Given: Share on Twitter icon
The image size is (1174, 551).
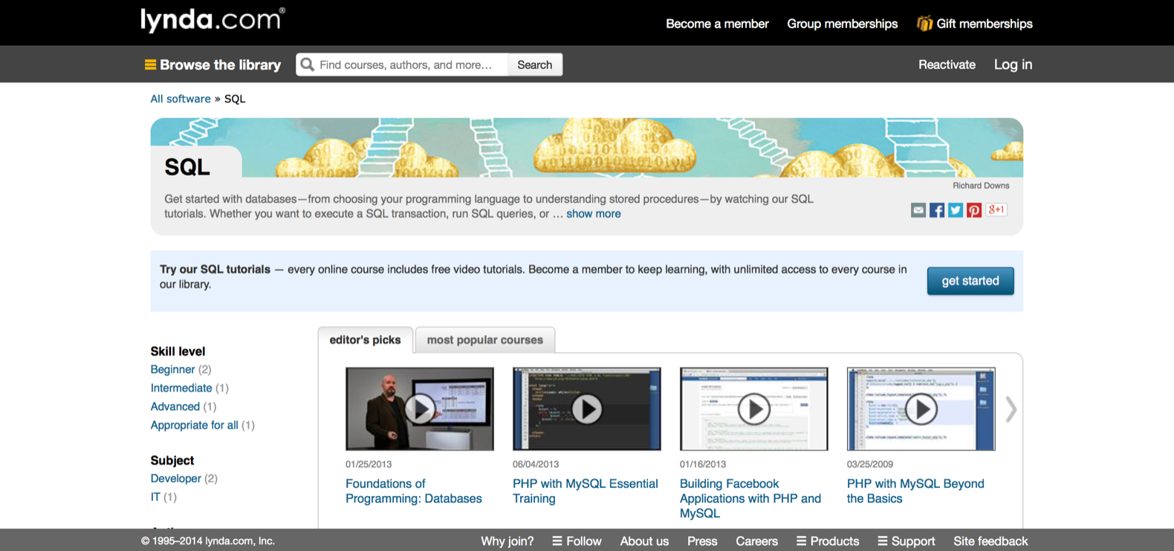Looking at the screenshot, I should click(x=956, y=210).
